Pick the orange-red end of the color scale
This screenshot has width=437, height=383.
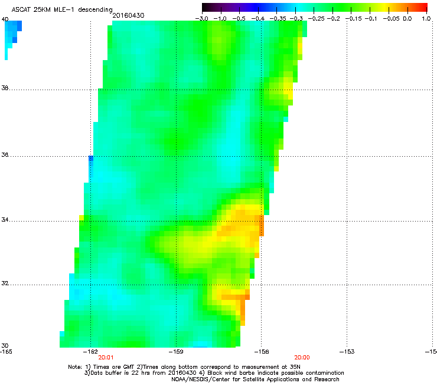pyautogui.click(x=418, y=7)
